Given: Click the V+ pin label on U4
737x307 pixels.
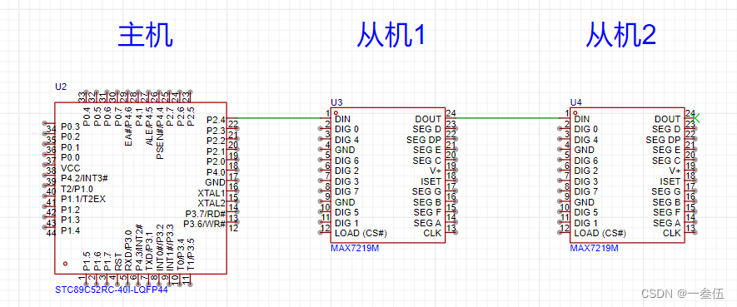Looking at the screenshot, I should (x=675, y=171).
